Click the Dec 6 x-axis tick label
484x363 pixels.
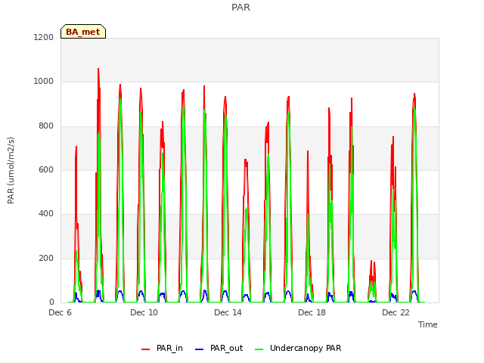pos(60,312)
